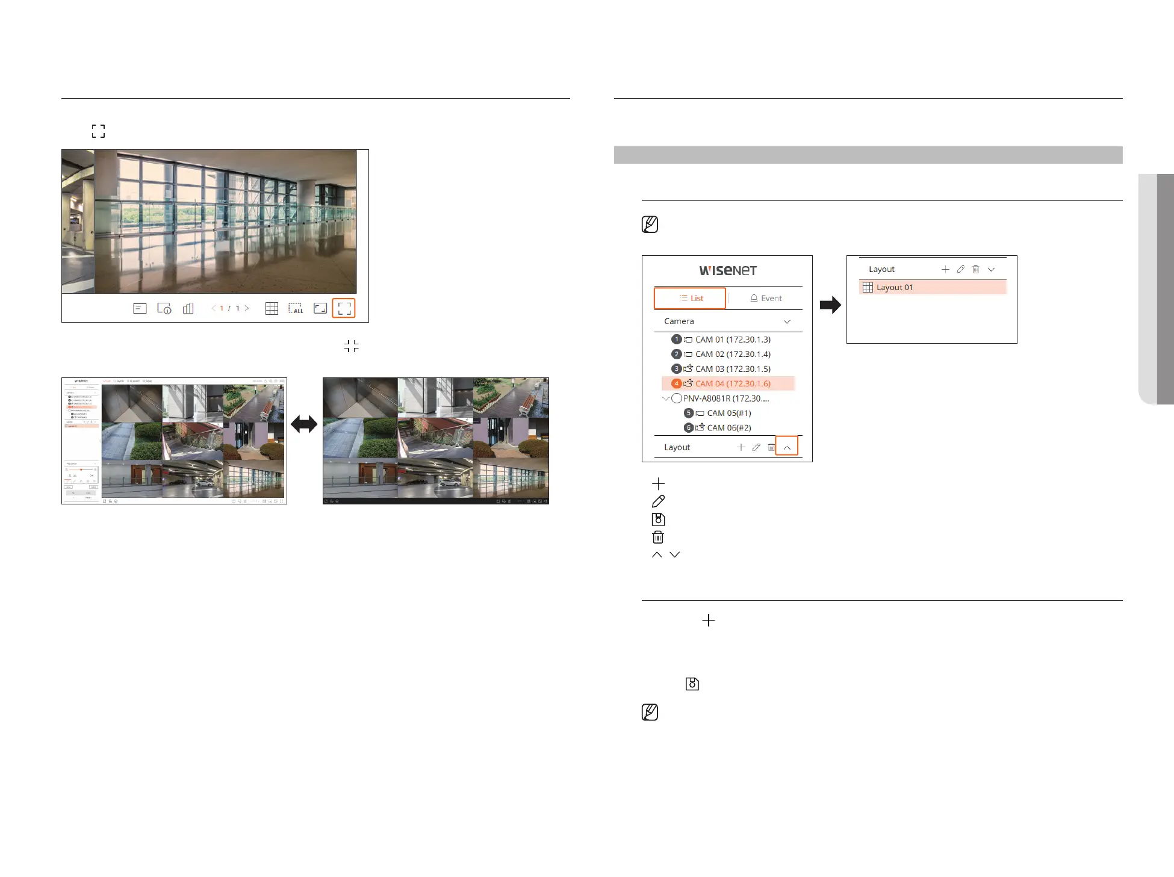Viewport: 1174px width, 877px height.
Task: Click the aspect ratio screen icon
Action: pos(320,308)
